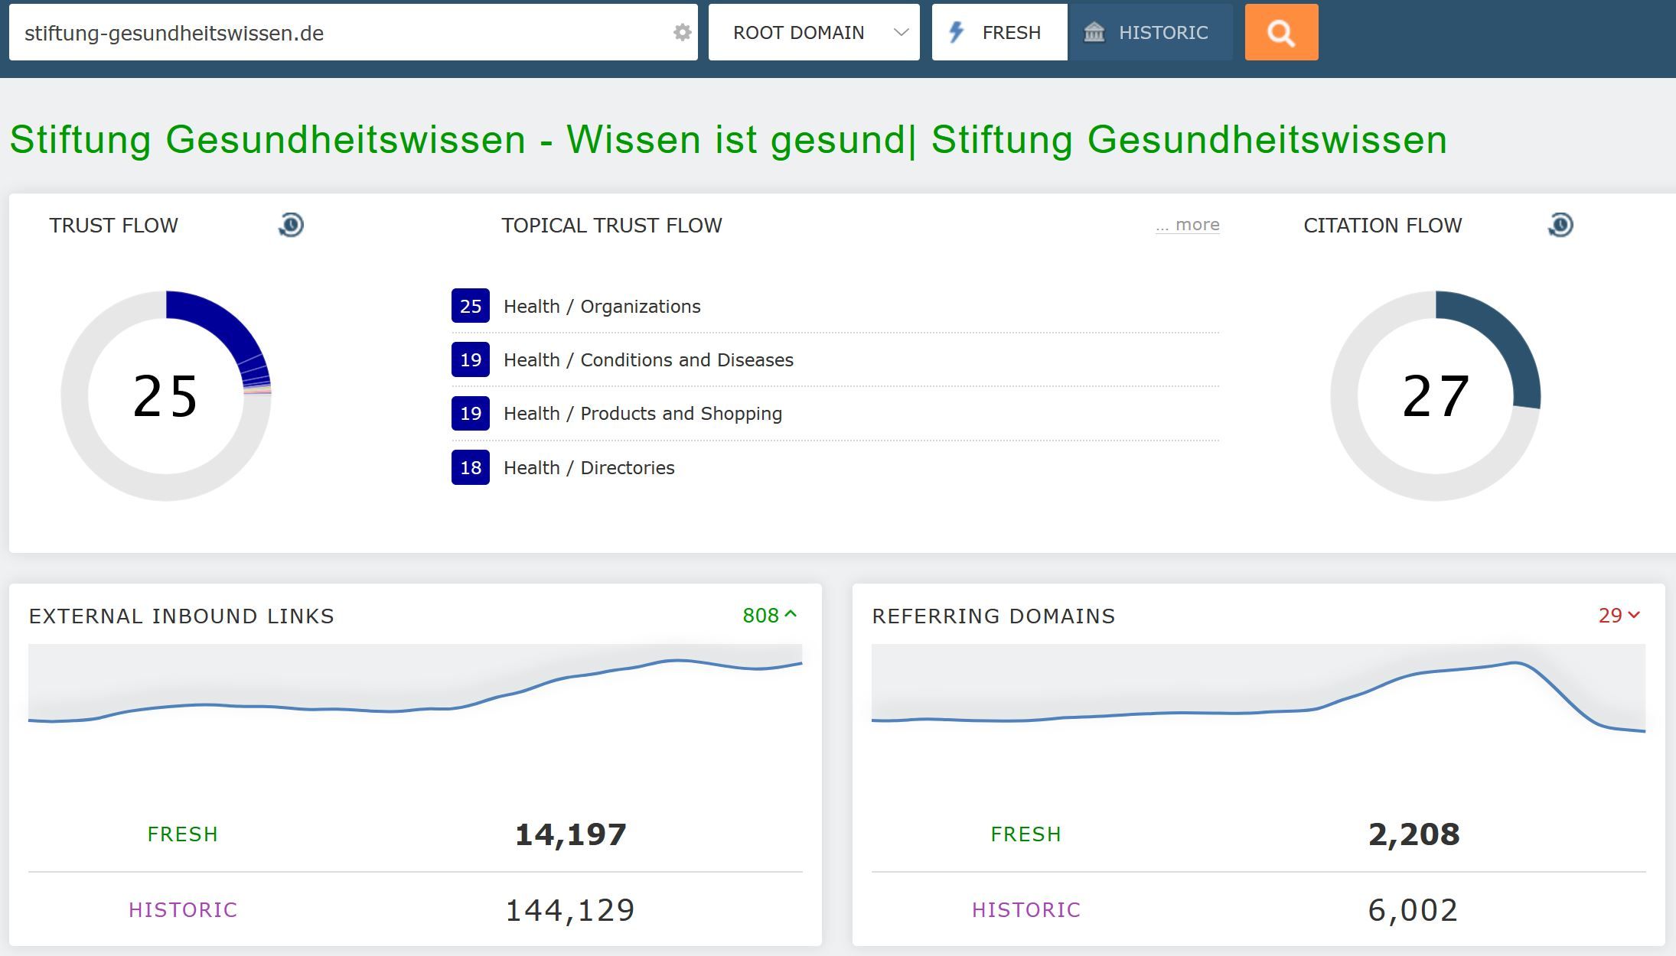This screenshot has width=1676, height=956.
Task: Click the 29 referring domains change value
Action: click(x=1610, y=616)
